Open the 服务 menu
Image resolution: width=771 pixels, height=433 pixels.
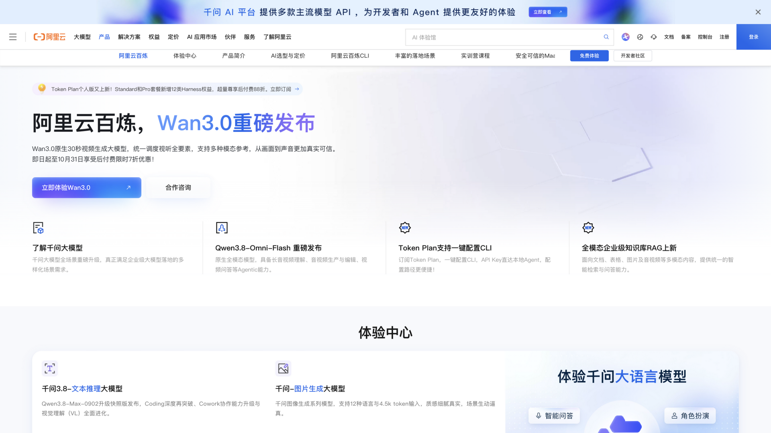tap(250, 37)
